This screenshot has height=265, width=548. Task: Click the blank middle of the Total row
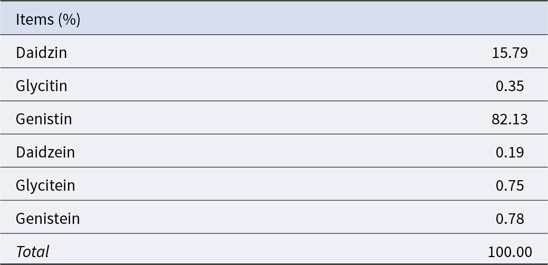point(274,252)
